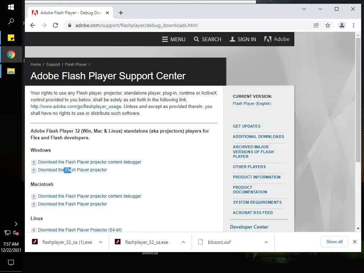The height and width of the screenshot is (273, 364).
Task: Click the muted volume tray icon
Action: (x=16, y=232)
